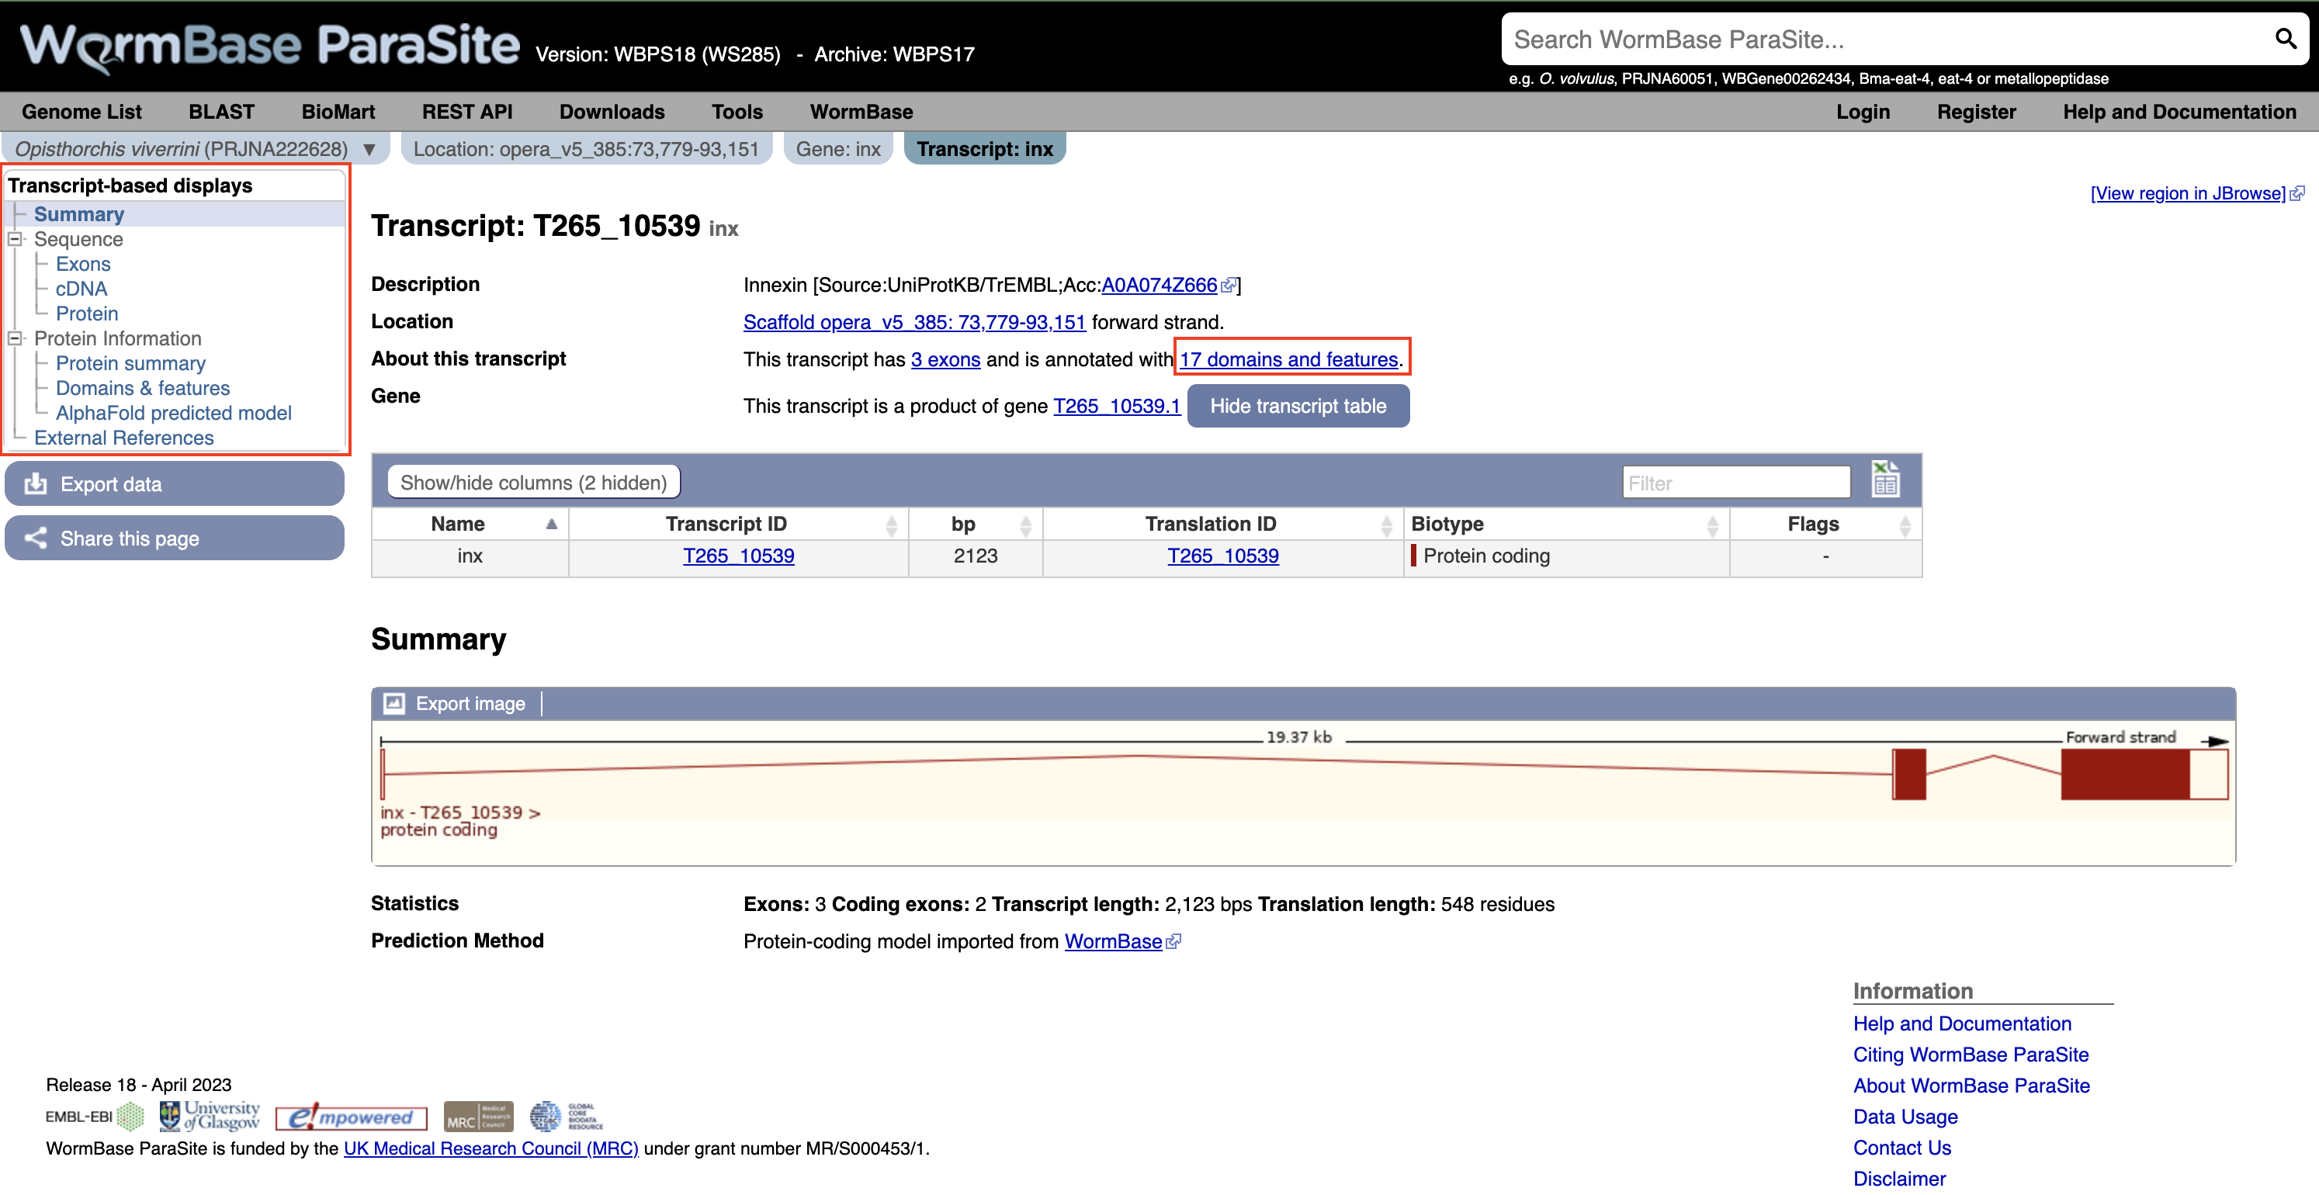Switch to Location tab
The image size is (2319, 1195).
point(586,149)
